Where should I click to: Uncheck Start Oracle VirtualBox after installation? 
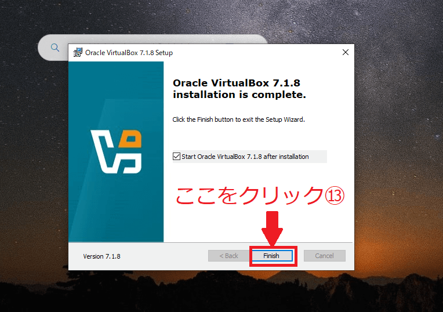click(x=177, y=156)
